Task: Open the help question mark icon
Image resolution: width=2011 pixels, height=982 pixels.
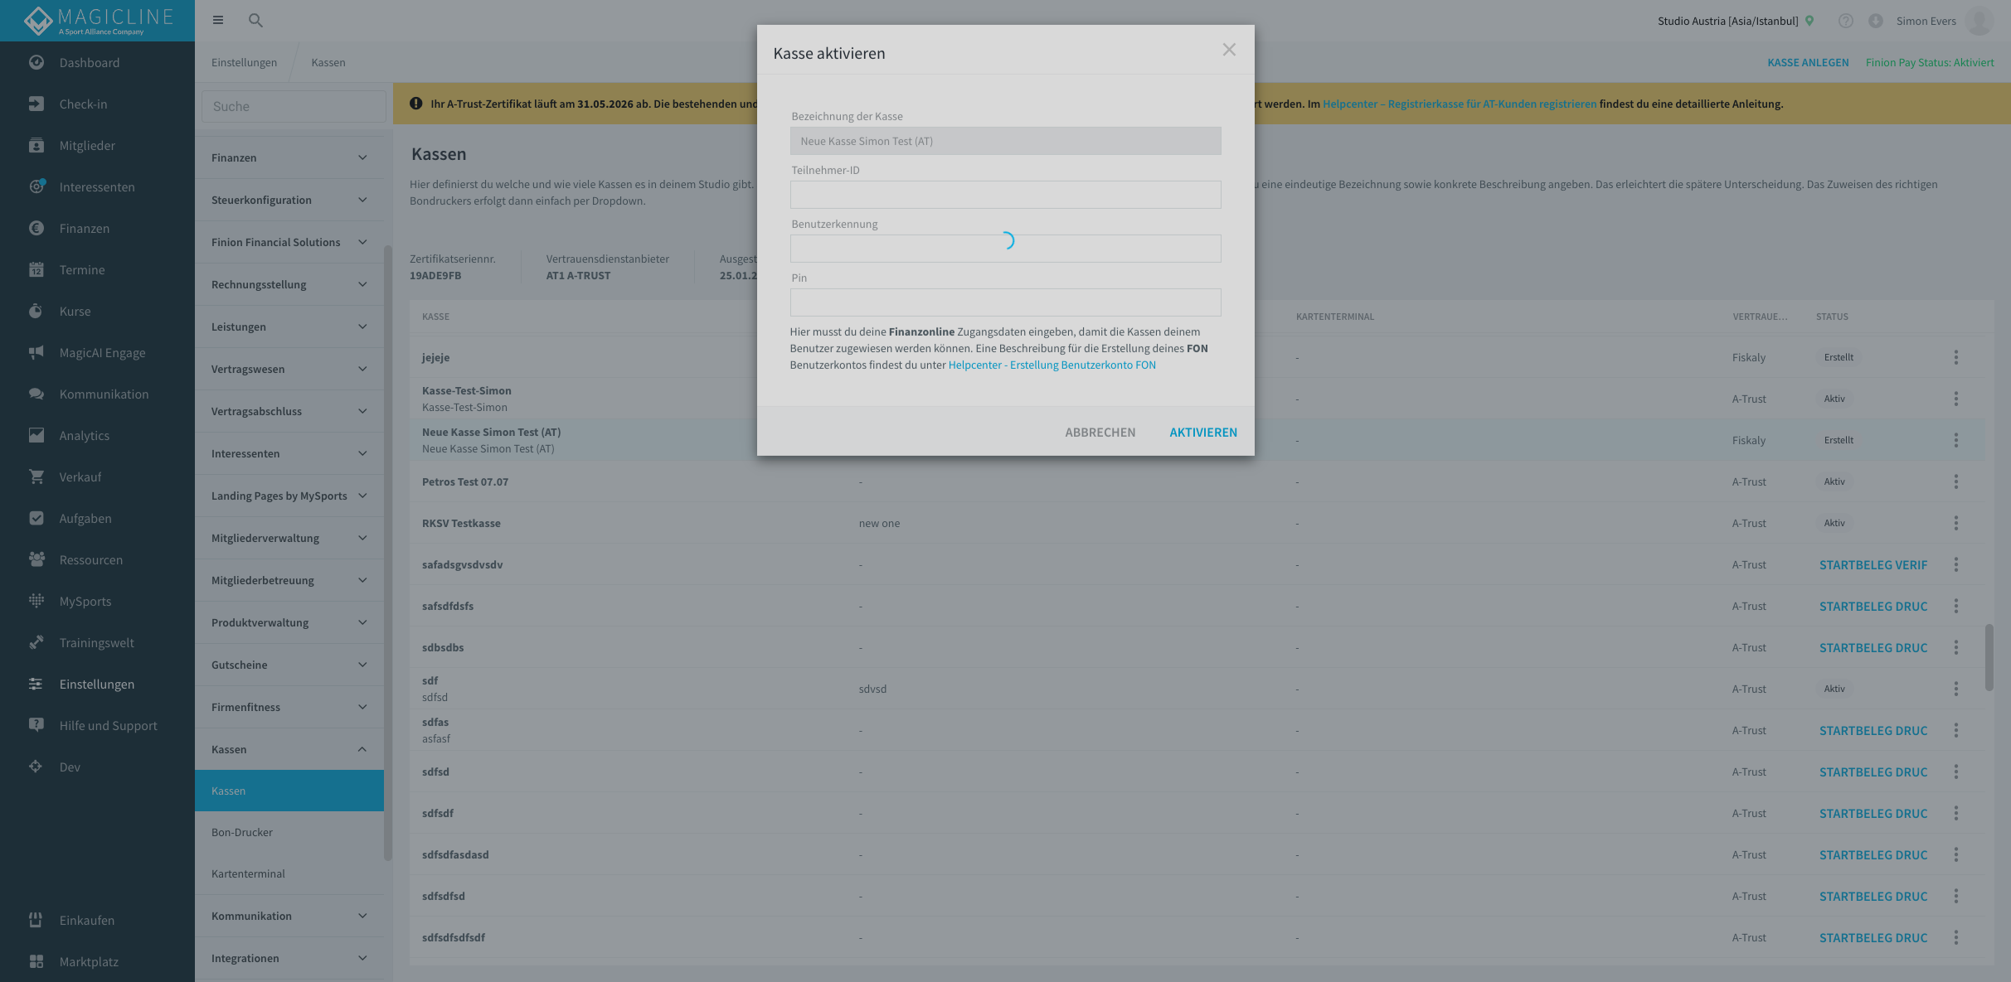Action: coord(1845,21)
